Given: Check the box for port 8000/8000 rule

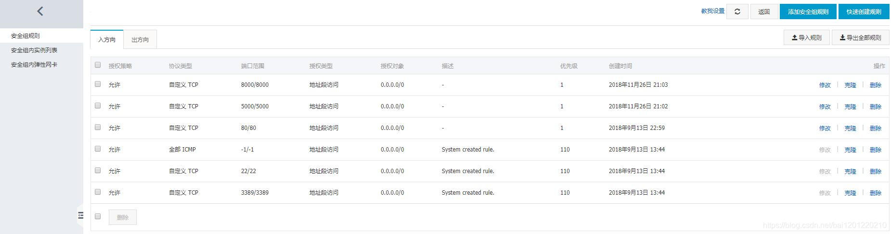Looking at the screenshot, I should coord(98,84).
